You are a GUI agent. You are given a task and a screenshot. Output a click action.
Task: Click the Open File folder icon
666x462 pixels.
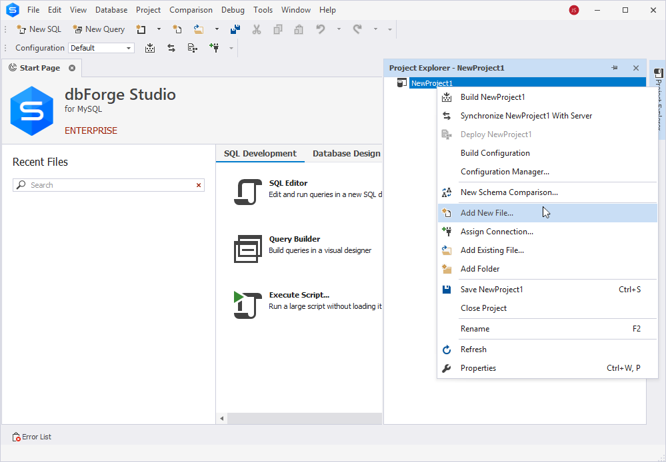(x=199, y=29)
